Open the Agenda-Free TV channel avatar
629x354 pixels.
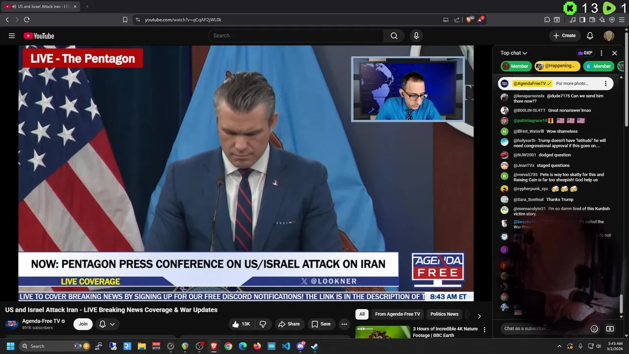point(12,324)
